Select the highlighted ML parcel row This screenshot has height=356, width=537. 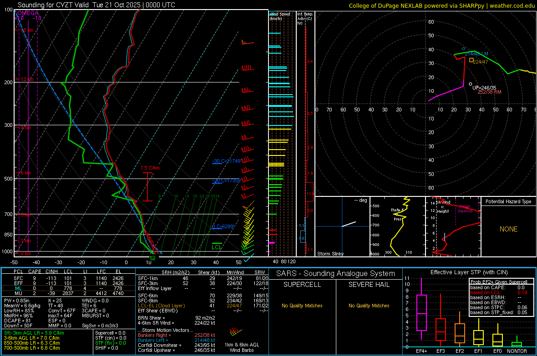[69, 288]
